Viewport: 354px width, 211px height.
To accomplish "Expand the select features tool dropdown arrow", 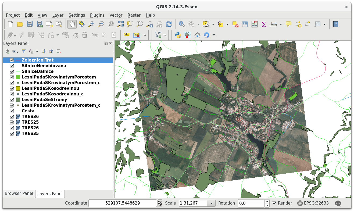I will pyautogui.click(x=213, y=24).
